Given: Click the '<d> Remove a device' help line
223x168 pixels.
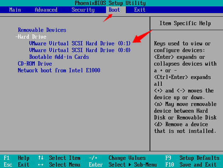Looking at the screenshot, I should tap(181, 124).
